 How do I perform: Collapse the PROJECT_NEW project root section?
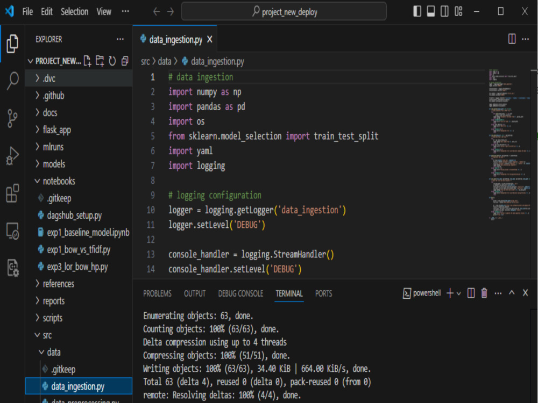point(54,61)
